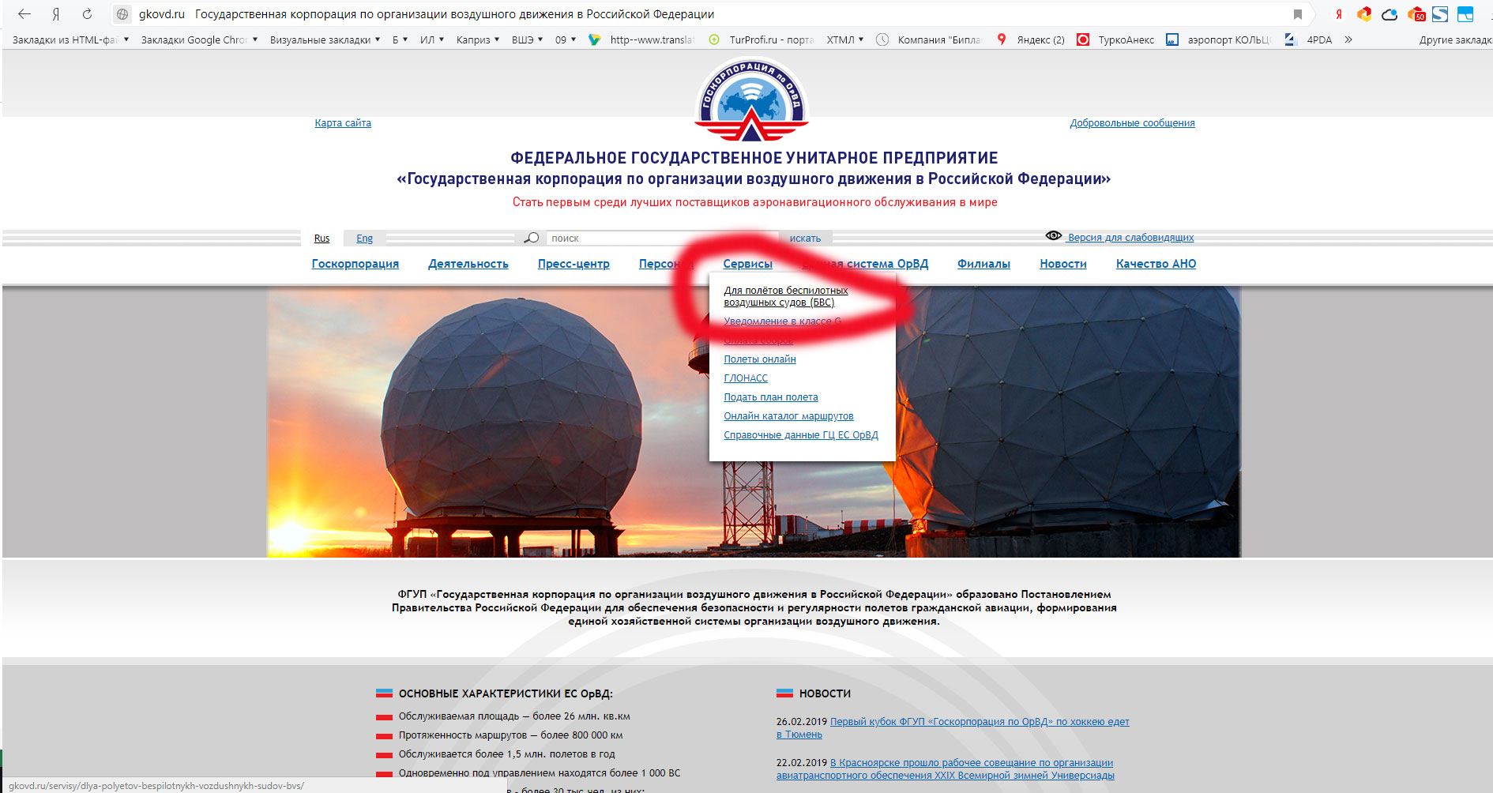The image size is (1493, 793).
Task: Click the browser back arrow
Action: point(24,14)
